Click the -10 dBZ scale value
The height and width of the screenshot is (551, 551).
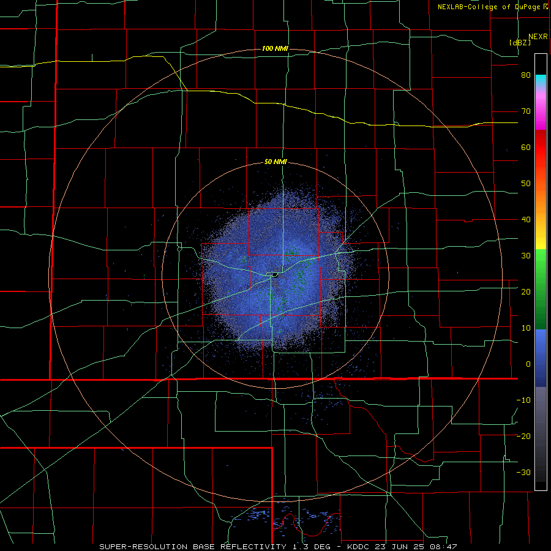point(523,400)
